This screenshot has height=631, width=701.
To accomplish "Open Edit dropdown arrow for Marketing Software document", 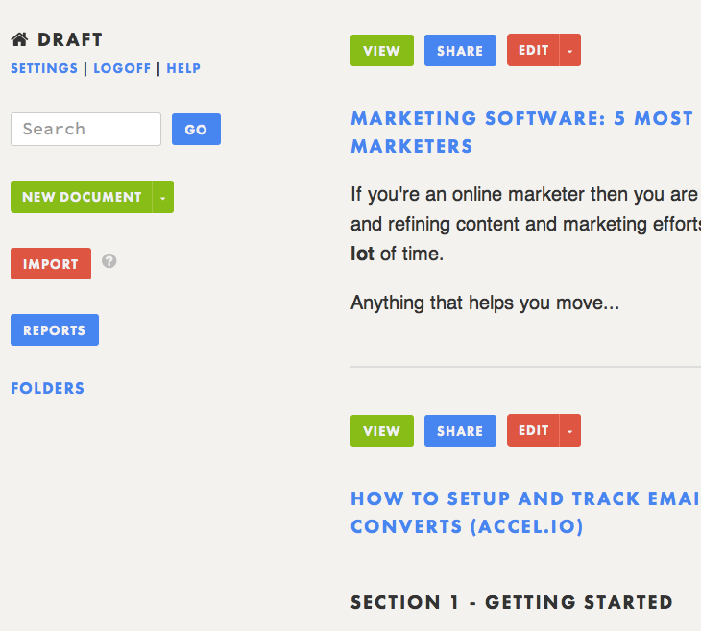I will [x=569, y=51].
